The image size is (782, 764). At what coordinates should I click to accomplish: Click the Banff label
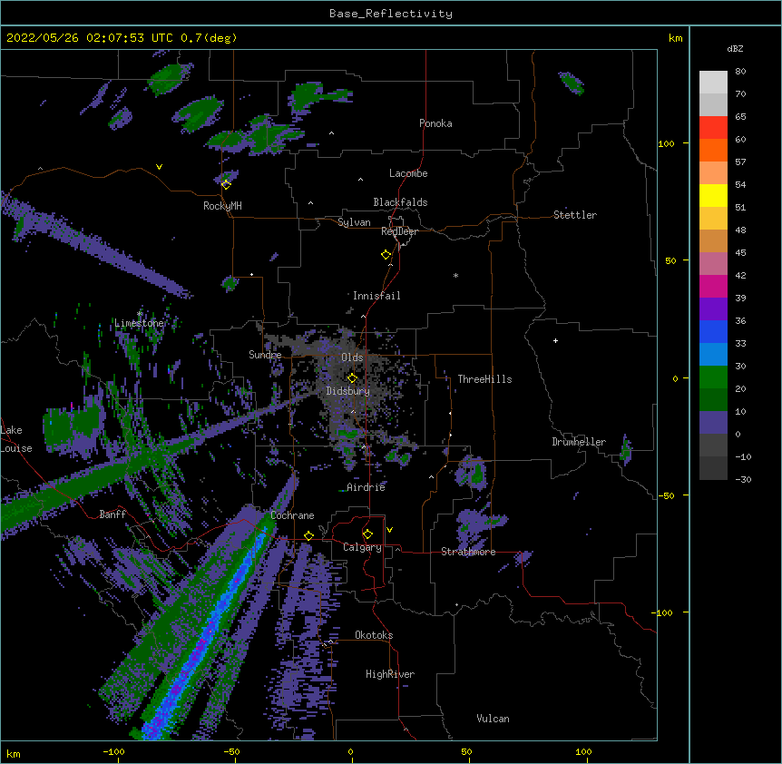112,514
